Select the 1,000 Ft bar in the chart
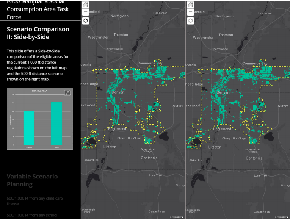The image size is (290, 219). click(29, 128)
